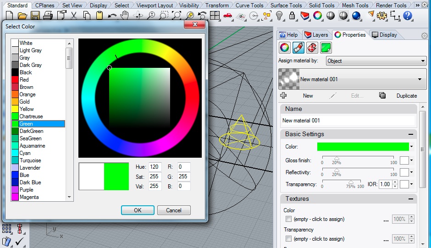Select the Rotate View tool
This screenshot has width=431, height=248.
click(138, 16)
